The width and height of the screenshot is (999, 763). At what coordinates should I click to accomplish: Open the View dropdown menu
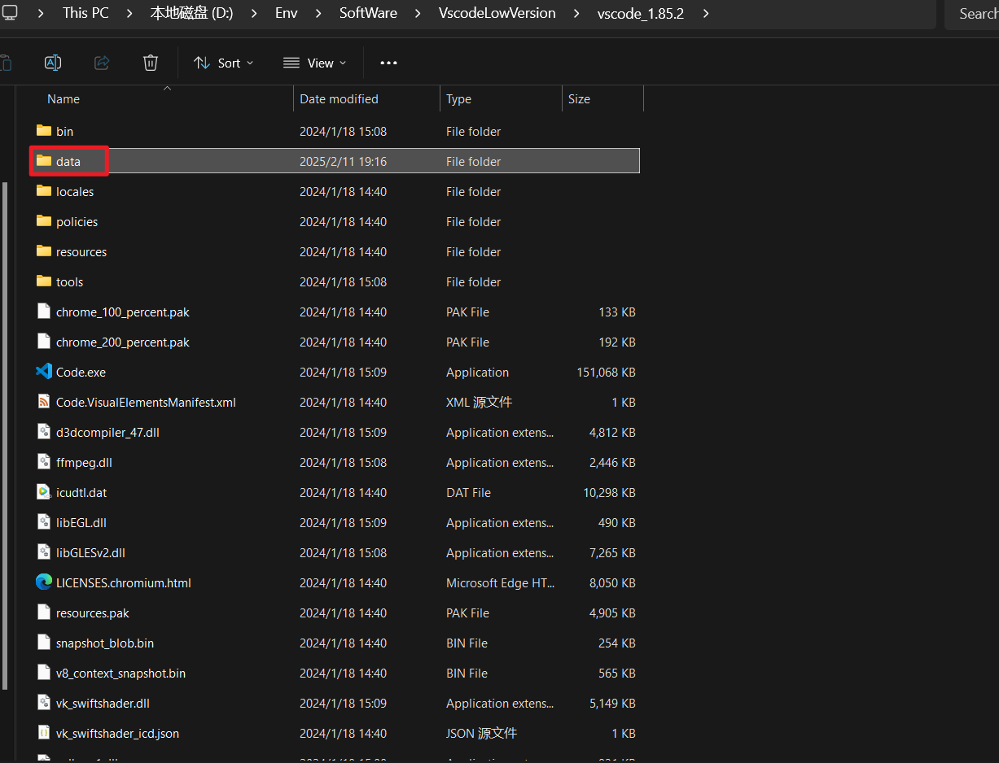[314, 63]
